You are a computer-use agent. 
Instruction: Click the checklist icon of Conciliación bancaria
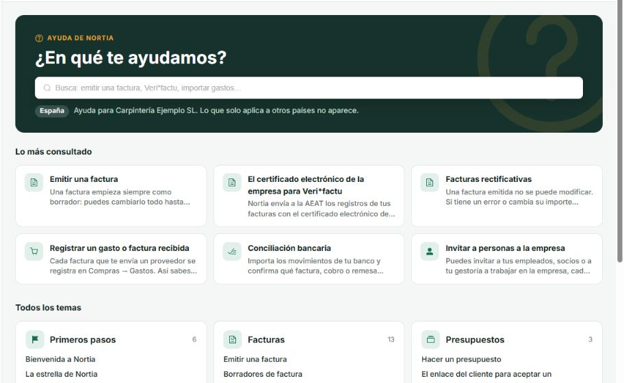[x=232, y=252]
